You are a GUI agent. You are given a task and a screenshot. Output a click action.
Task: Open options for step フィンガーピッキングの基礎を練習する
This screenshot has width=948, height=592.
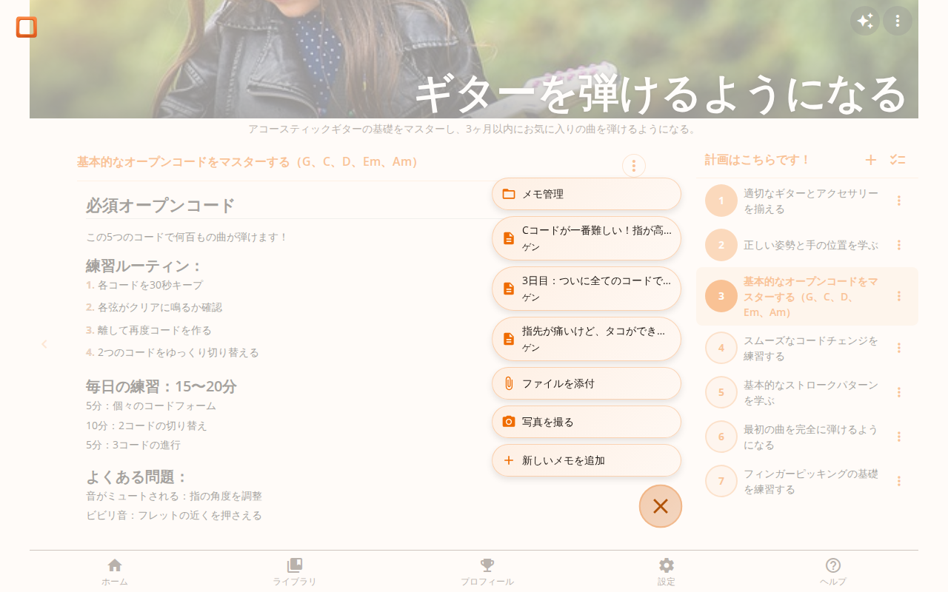899,481
